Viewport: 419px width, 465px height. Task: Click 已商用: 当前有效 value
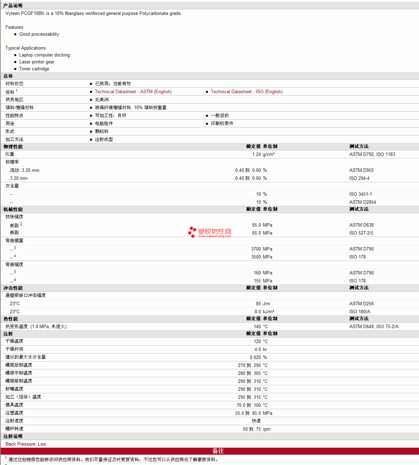click(x=113, y=84)
